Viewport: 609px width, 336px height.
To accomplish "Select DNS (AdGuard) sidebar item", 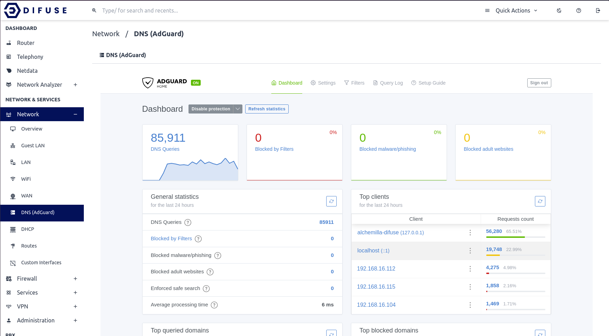I will 42,213.
